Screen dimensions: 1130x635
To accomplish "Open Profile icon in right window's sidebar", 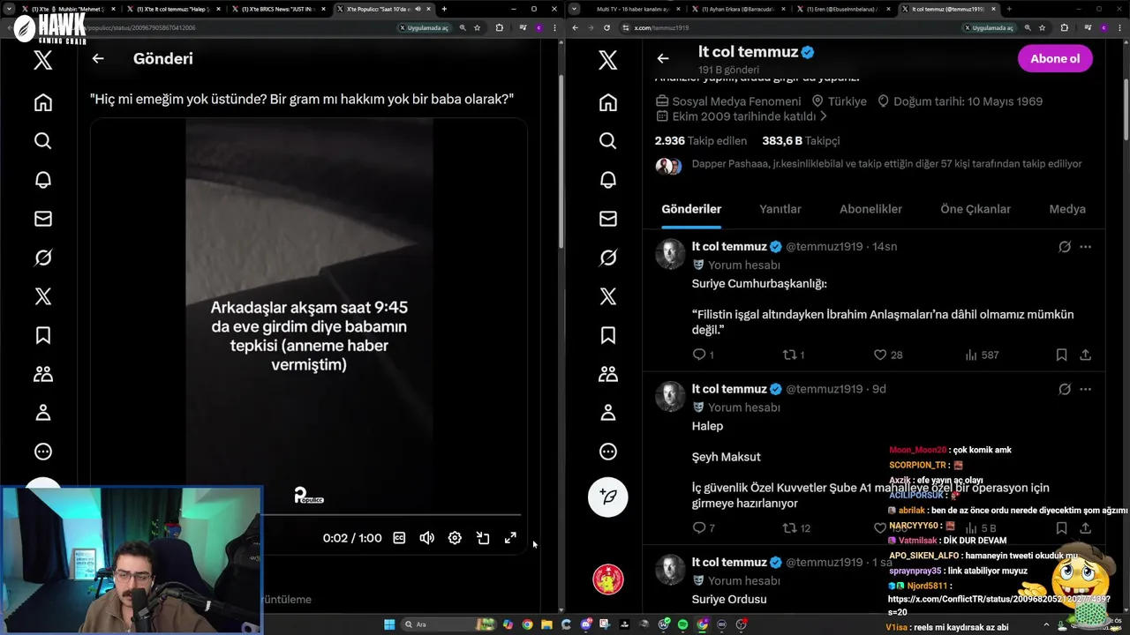I will (607, 413).
